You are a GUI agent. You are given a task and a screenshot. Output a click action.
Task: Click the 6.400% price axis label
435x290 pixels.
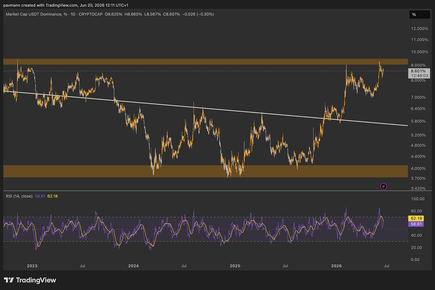(418, 109)
